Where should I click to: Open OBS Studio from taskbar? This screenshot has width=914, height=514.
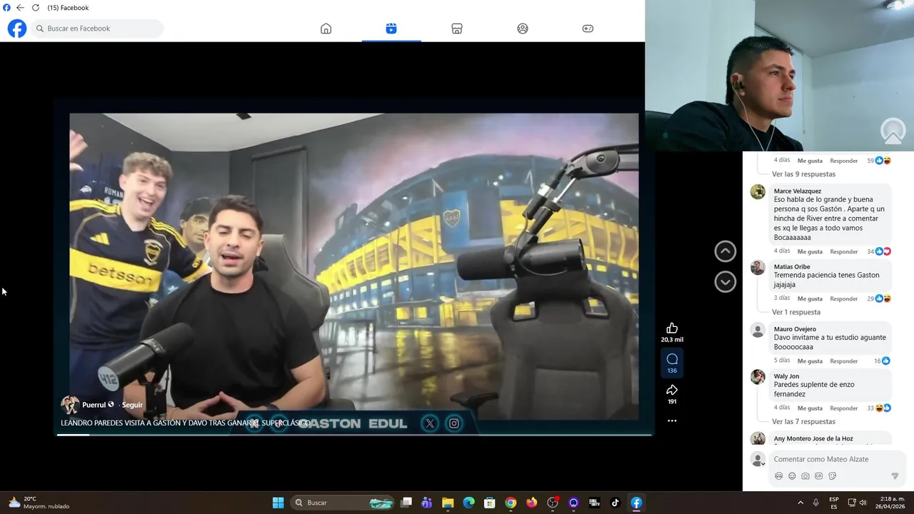(553, 503)
